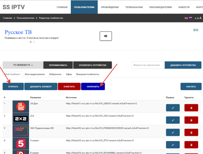Open the ad info icon
Viewport: 203px width, 154px height.
194,30
